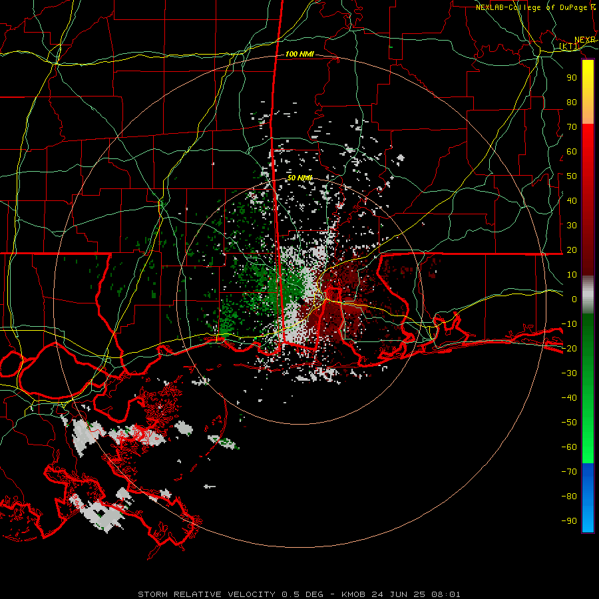Select the -90 value on the velocity scale
This screenshot has width=599, height=599.
pyautogui.click(x=569, y=521)
